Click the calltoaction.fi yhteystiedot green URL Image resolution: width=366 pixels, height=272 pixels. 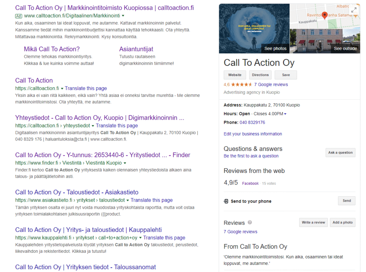(x=52, y=125)
